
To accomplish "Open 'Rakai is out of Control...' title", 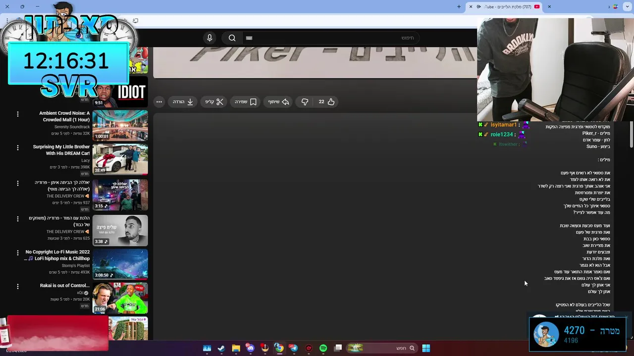I will coord(65,285).
